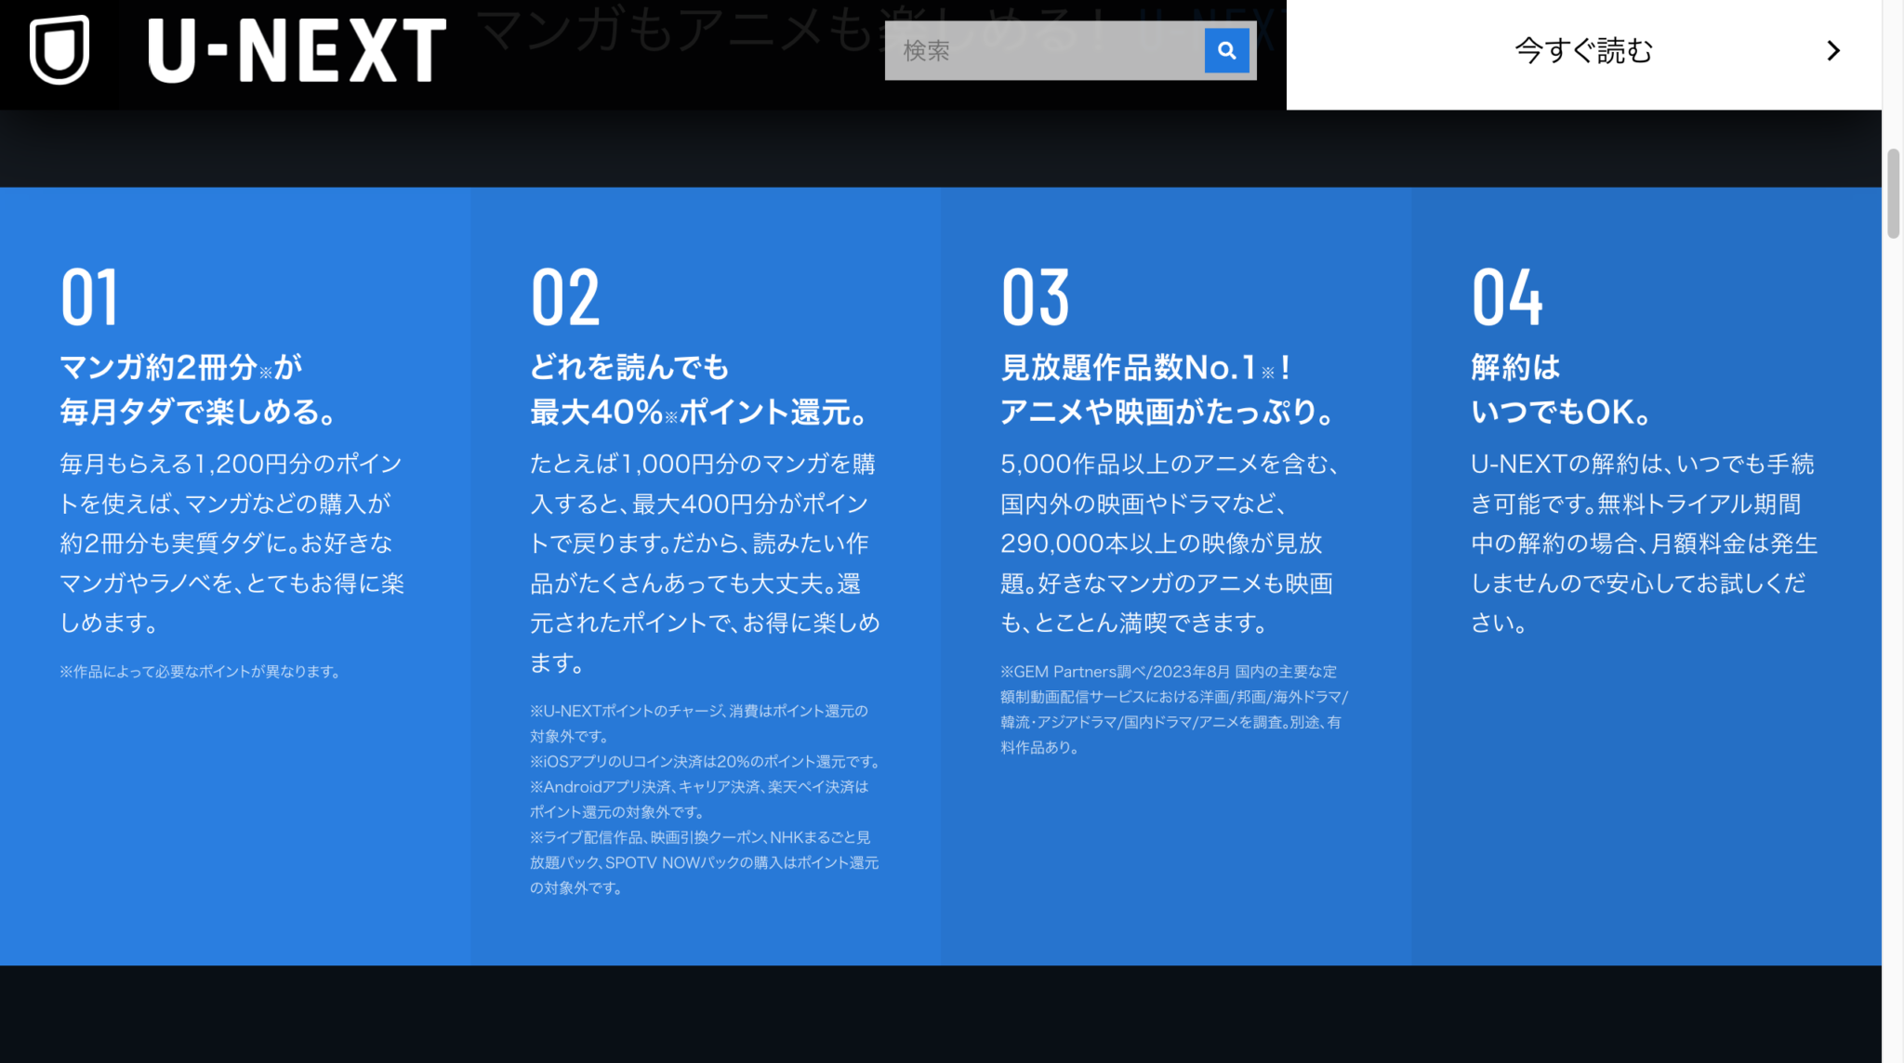Image resolution: width=1904 pixels, height=1063 pixels.
Task: Click paragraph about 290,000本以上の映像
Action: tap(1168, 543)
